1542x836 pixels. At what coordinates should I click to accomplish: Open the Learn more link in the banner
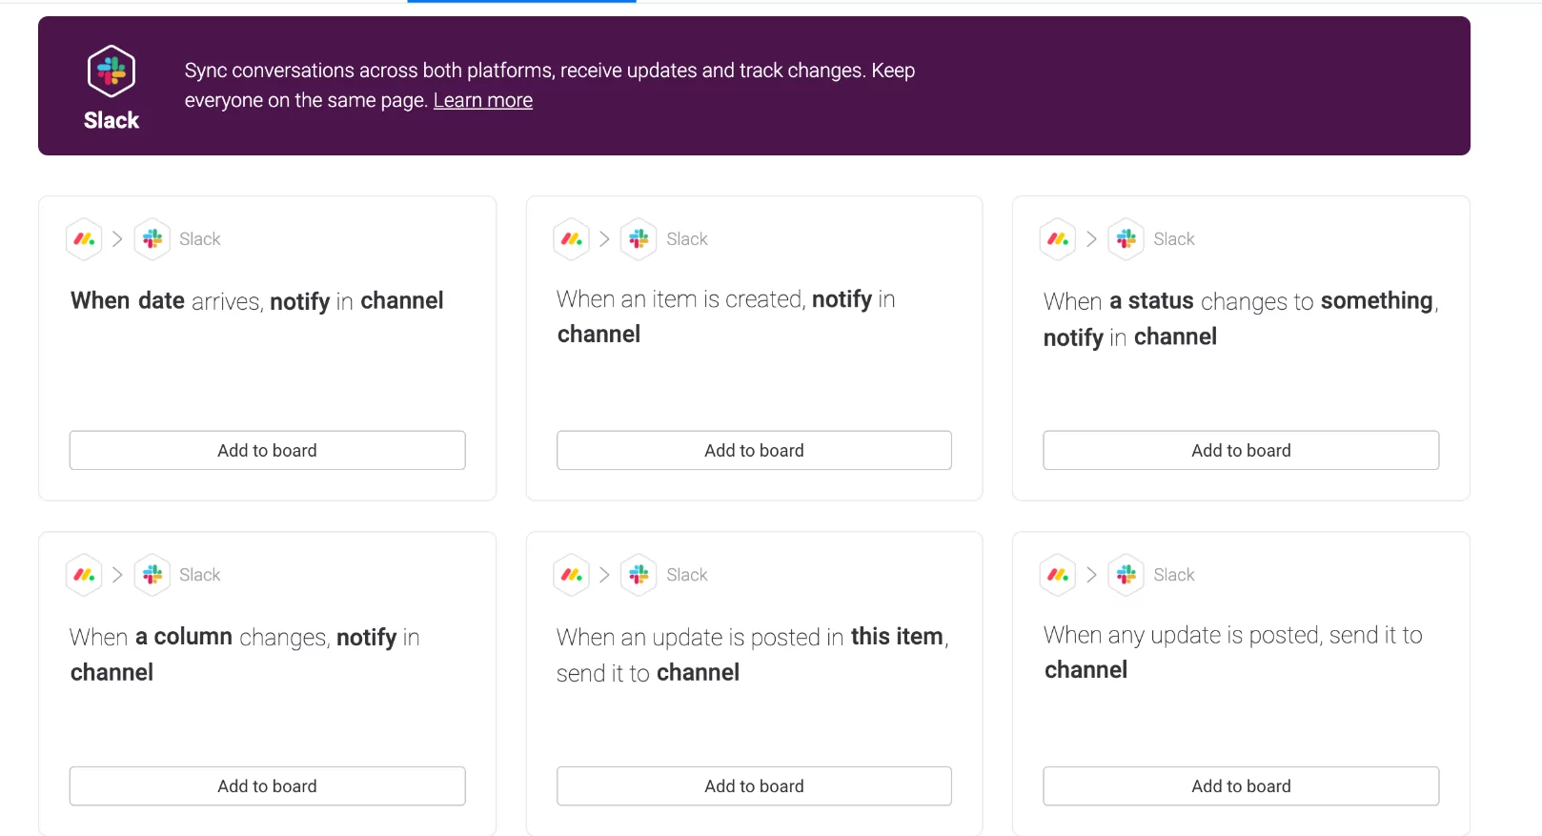coord(483,100)
